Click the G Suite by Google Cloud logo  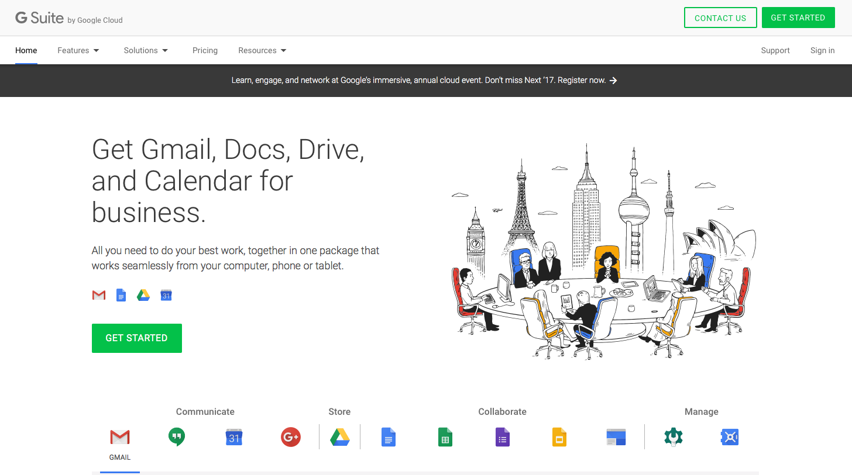tap(69, 18)
